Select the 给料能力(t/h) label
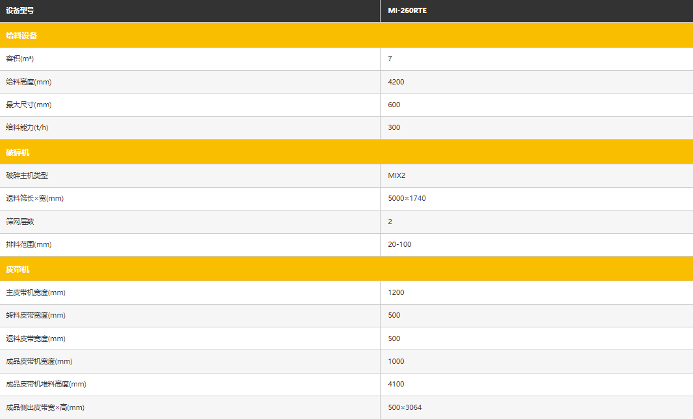Image resolution: width=693 pixels, height=419 pixels. 27,127
